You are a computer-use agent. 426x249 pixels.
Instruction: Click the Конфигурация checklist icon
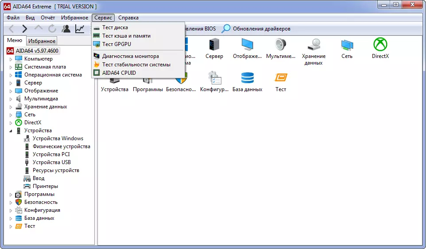[x=214, y=78]
